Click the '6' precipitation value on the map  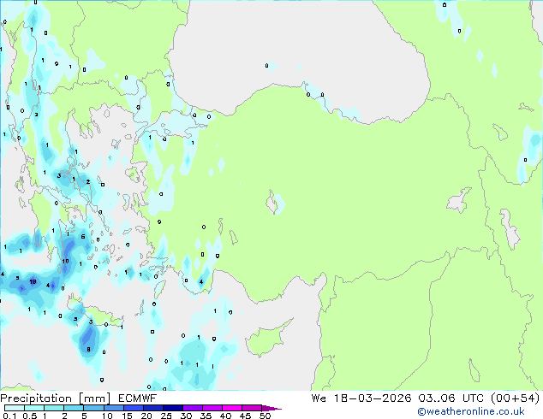click(83, 237)
